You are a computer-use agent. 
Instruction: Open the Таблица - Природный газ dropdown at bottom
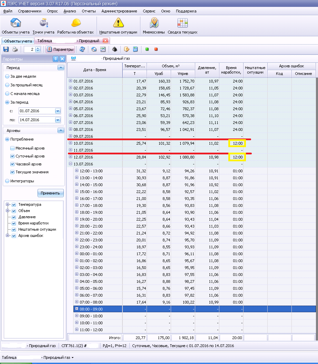pos(72,357)
